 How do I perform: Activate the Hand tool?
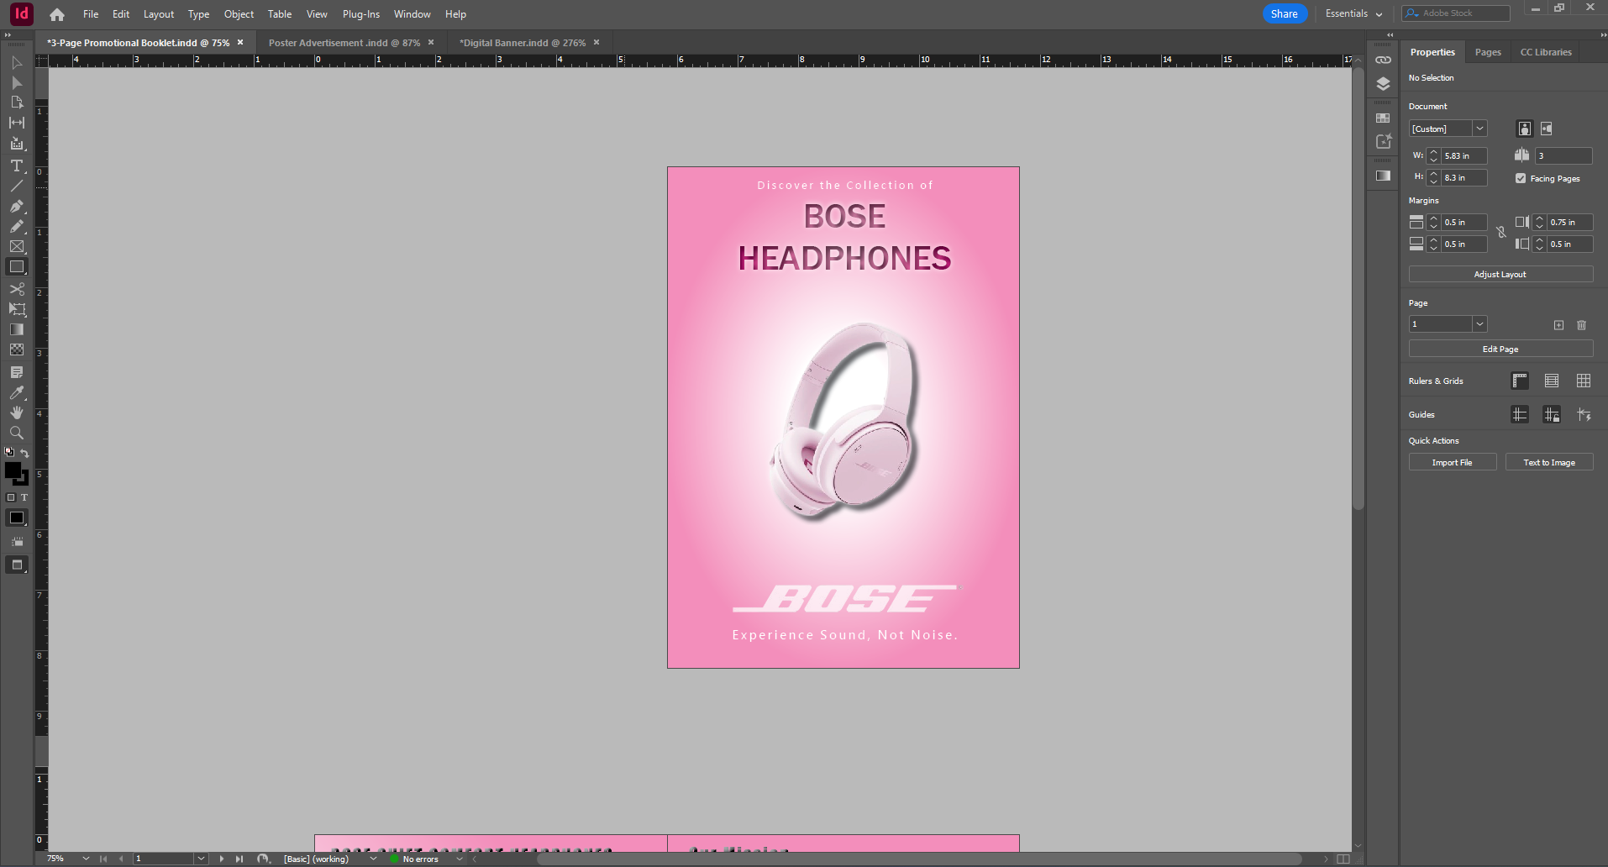click(16, 412)
